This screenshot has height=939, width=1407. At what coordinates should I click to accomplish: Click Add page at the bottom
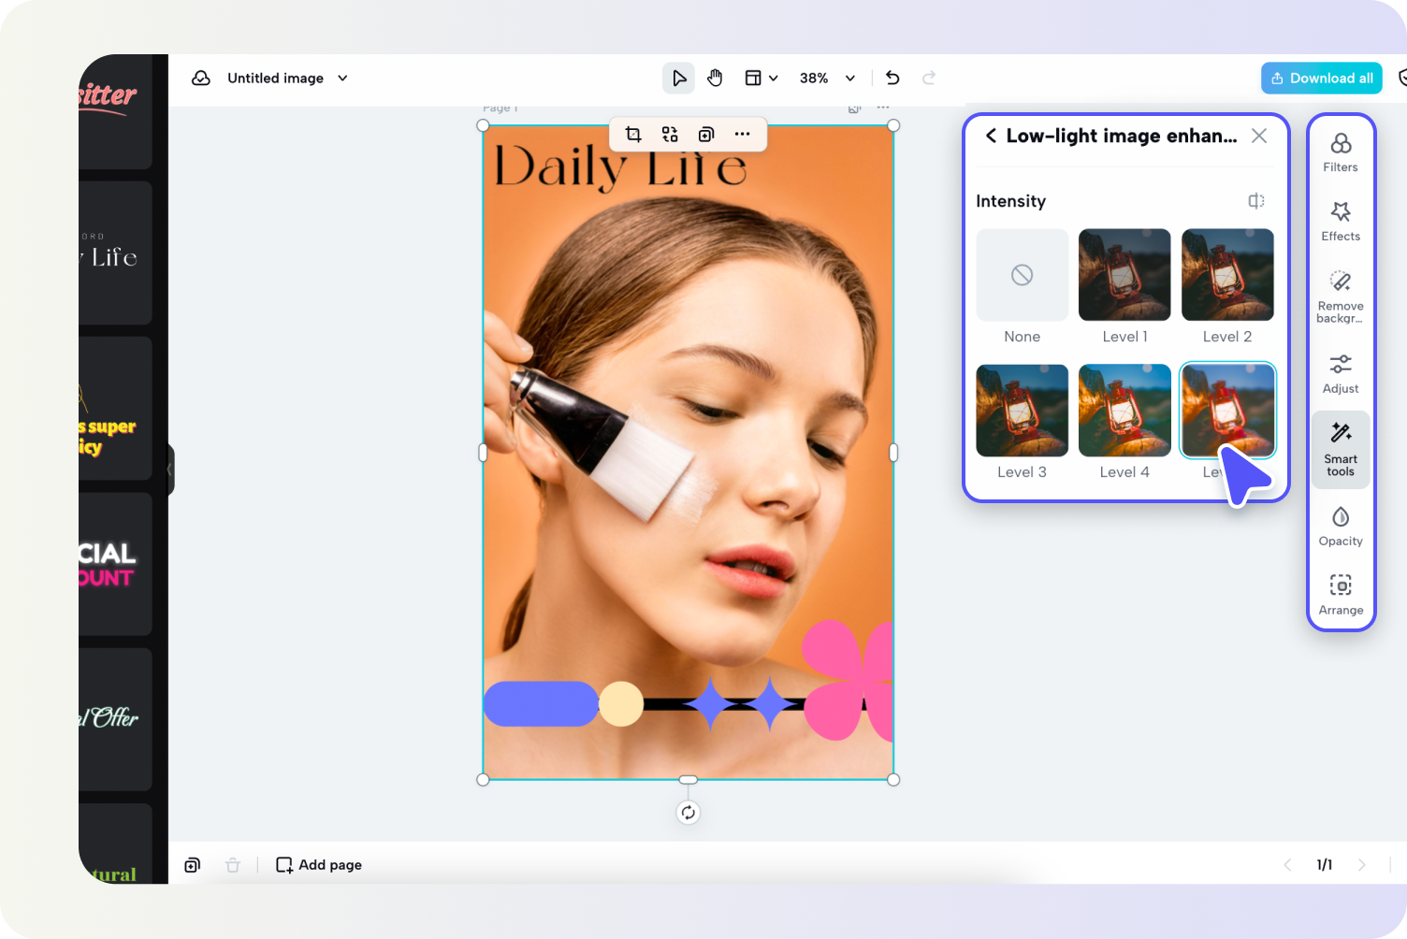318,864
